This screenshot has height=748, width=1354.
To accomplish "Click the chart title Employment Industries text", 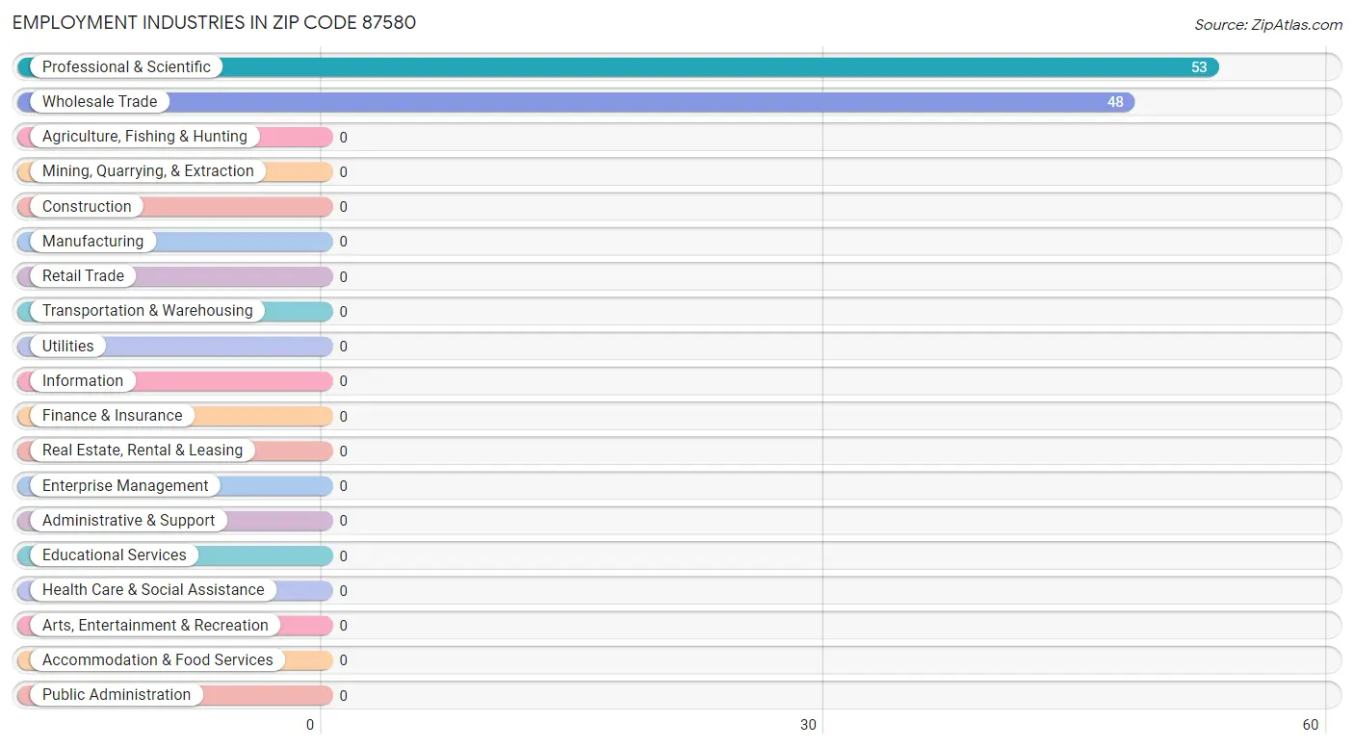I will pyautogui.click(x=214, y=22).
